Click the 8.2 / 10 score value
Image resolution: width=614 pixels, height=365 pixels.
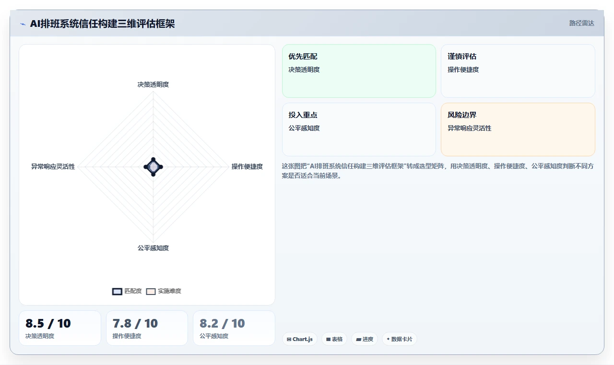pyautogui.click(x=222, y=323)
